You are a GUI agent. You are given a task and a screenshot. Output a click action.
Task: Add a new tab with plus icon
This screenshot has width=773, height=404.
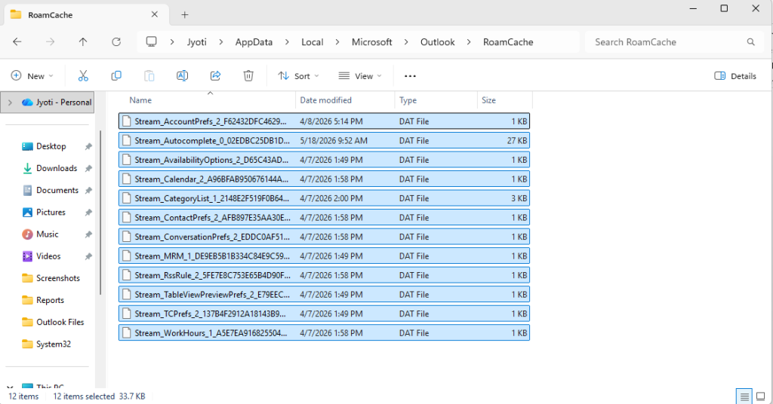(x=185, y=15)
